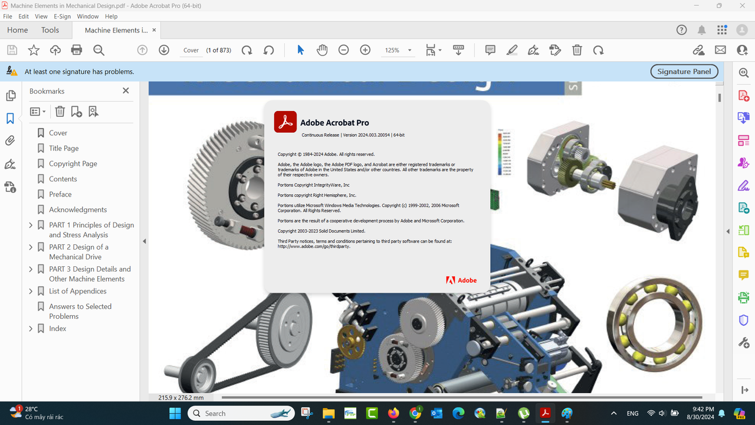Collapse the left navigation pane arrow

pos(144,241)
